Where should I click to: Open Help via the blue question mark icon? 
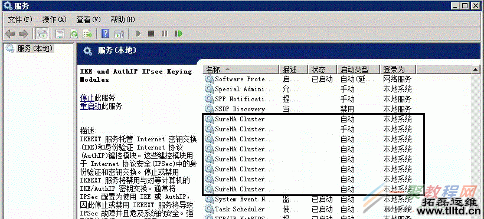coord(106,34)
